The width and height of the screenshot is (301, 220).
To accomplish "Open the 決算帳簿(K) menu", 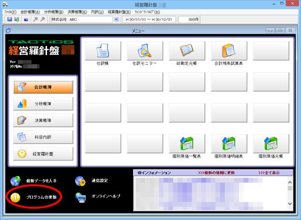I will [x=77, y=12].
